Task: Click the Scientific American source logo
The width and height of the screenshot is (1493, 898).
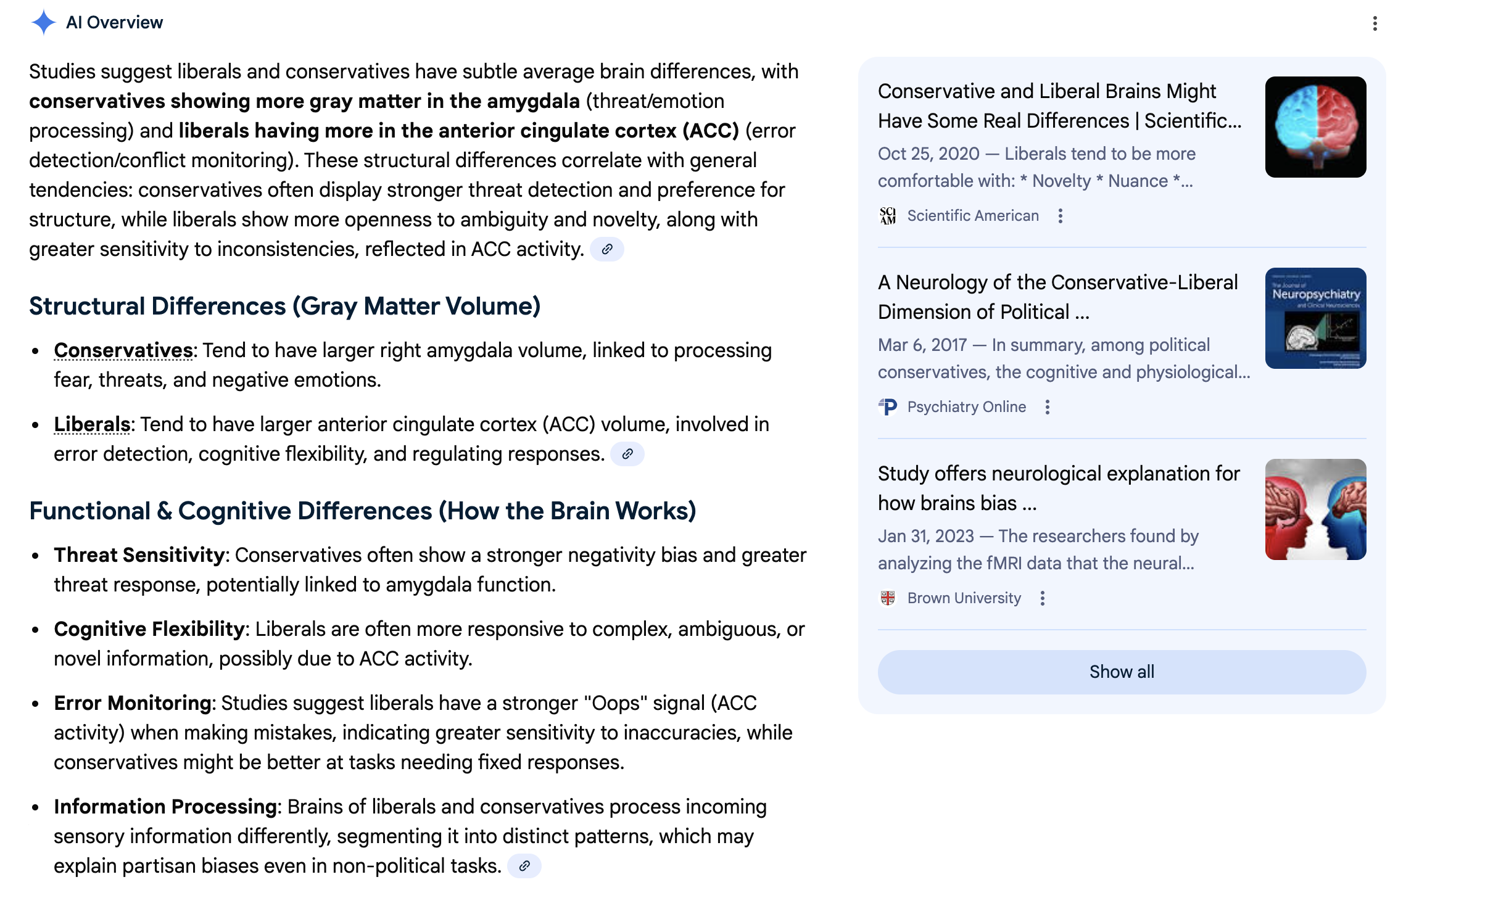Action: click(888, 216)
